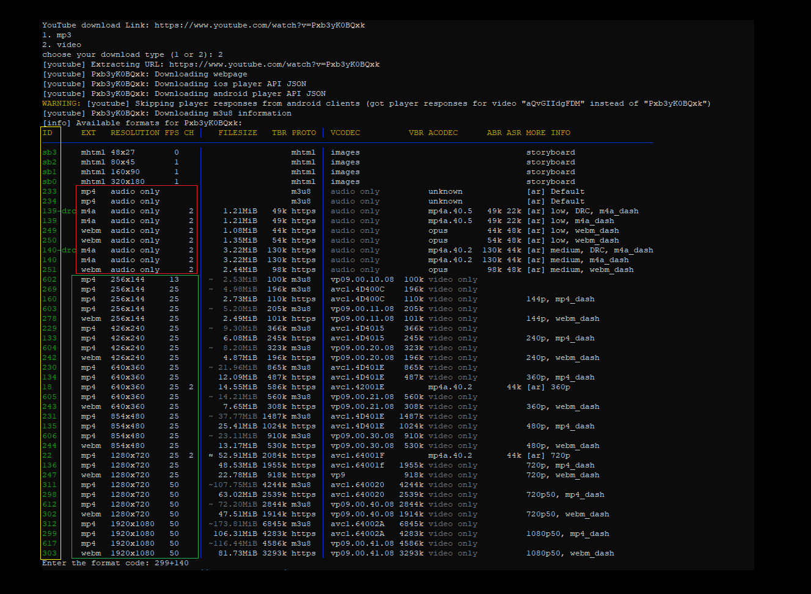Click the FILESIZE column header
This screenshot has height=594, width=811.
[238, 133]
